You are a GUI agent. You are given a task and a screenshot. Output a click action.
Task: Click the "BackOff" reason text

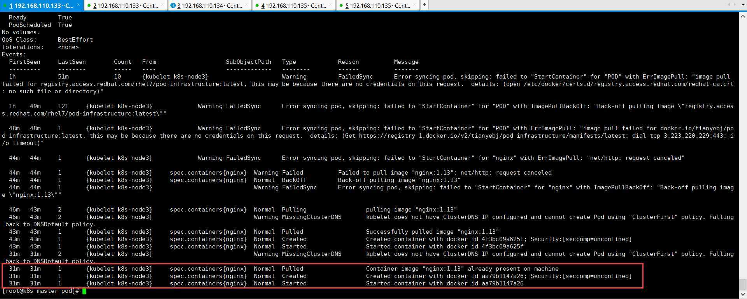(294, 180)
